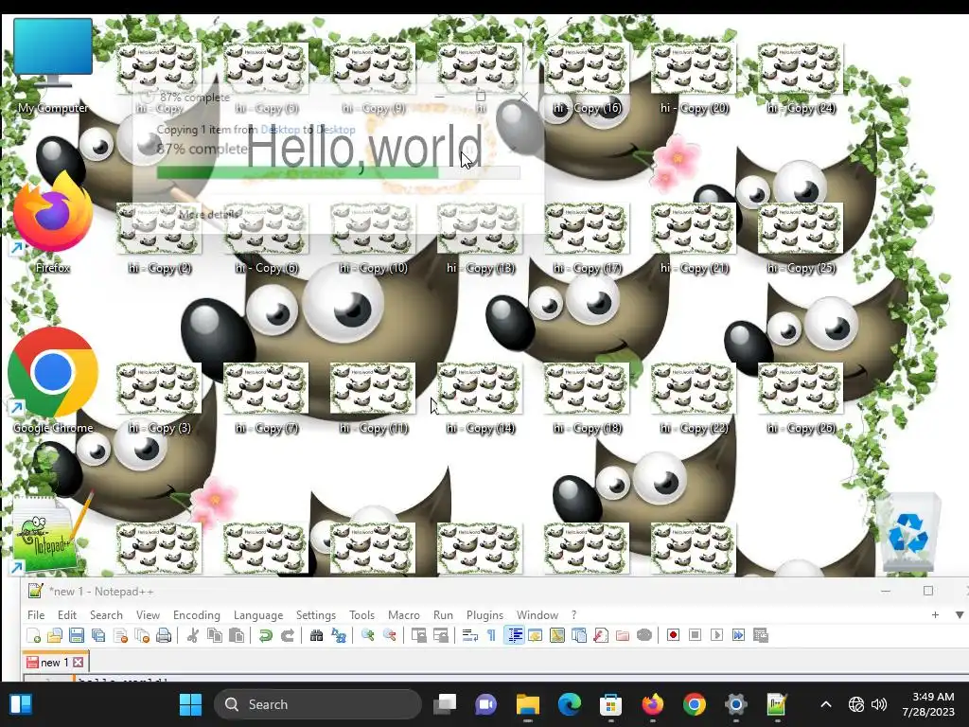Click the Paste clipboard icon
The image size is (969, 727).
pyautogui.click(x=236, y=635)
